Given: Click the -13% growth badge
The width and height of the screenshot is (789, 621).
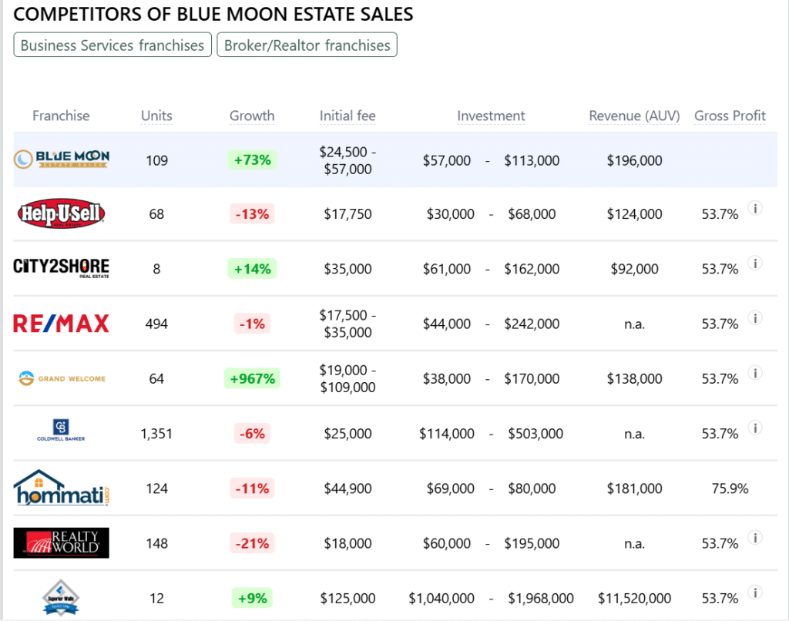Looking at the screenshot, I should pos(252,214).
